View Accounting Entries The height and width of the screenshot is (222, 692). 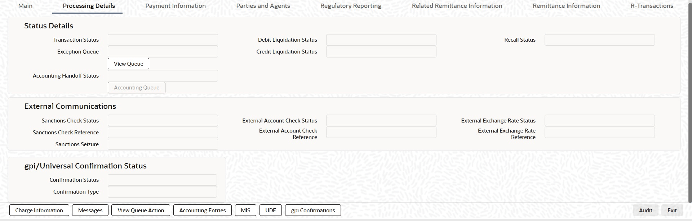coord(203,210)
